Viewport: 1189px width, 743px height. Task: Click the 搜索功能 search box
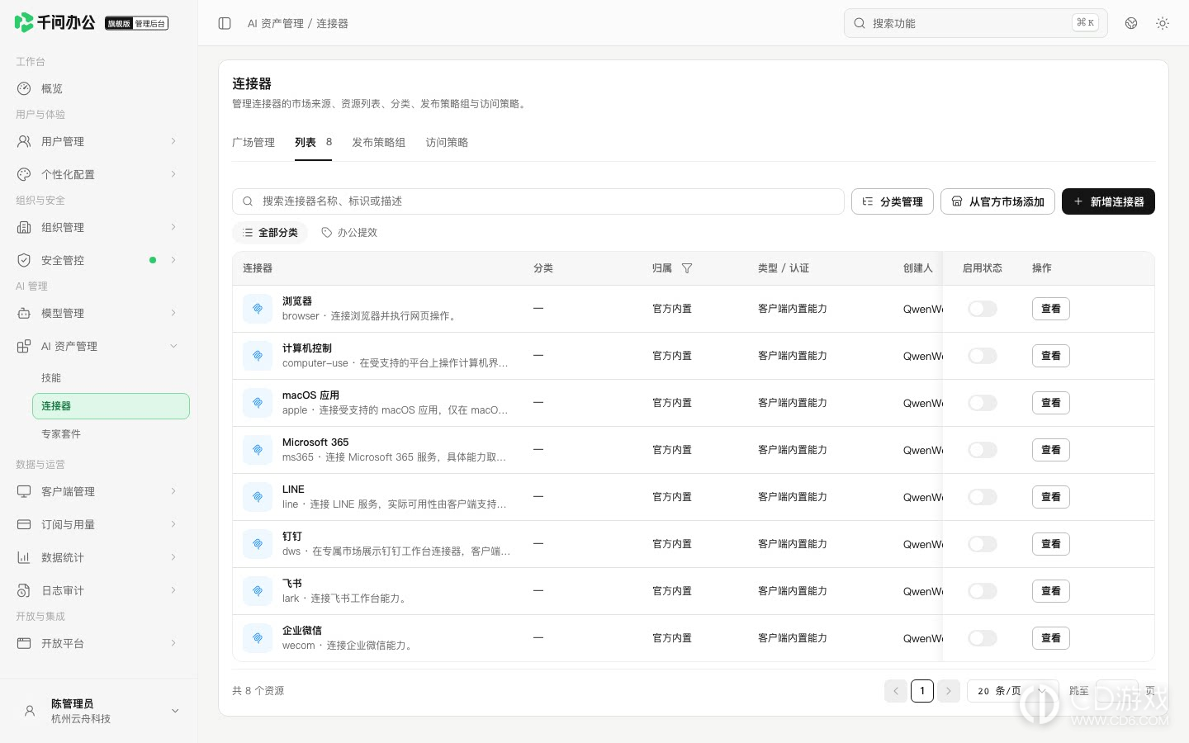point(975,23)
